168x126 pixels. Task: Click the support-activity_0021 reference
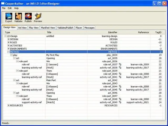point(138,102)
